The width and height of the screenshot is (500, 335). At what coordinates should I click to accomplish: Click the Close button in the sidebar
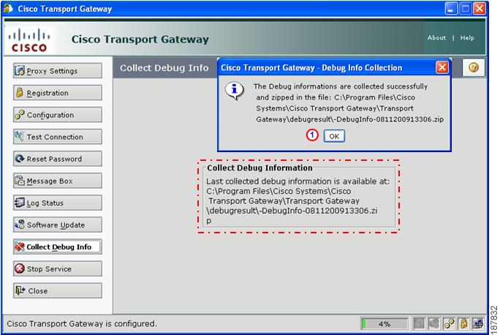[x=58, y=290]
